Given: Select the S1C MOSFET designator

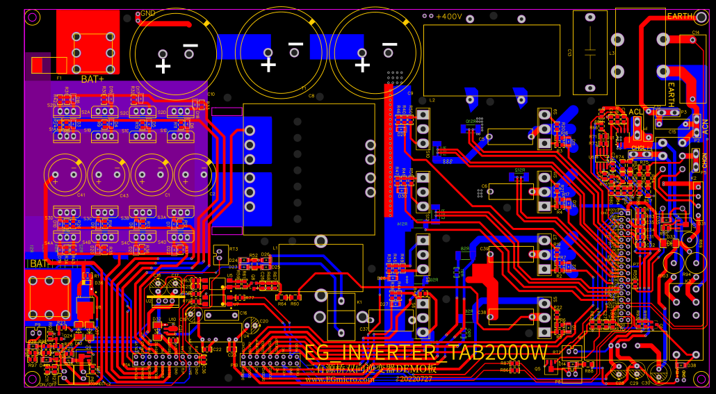Looking at the screenshot, I should [x=124, y=131].
